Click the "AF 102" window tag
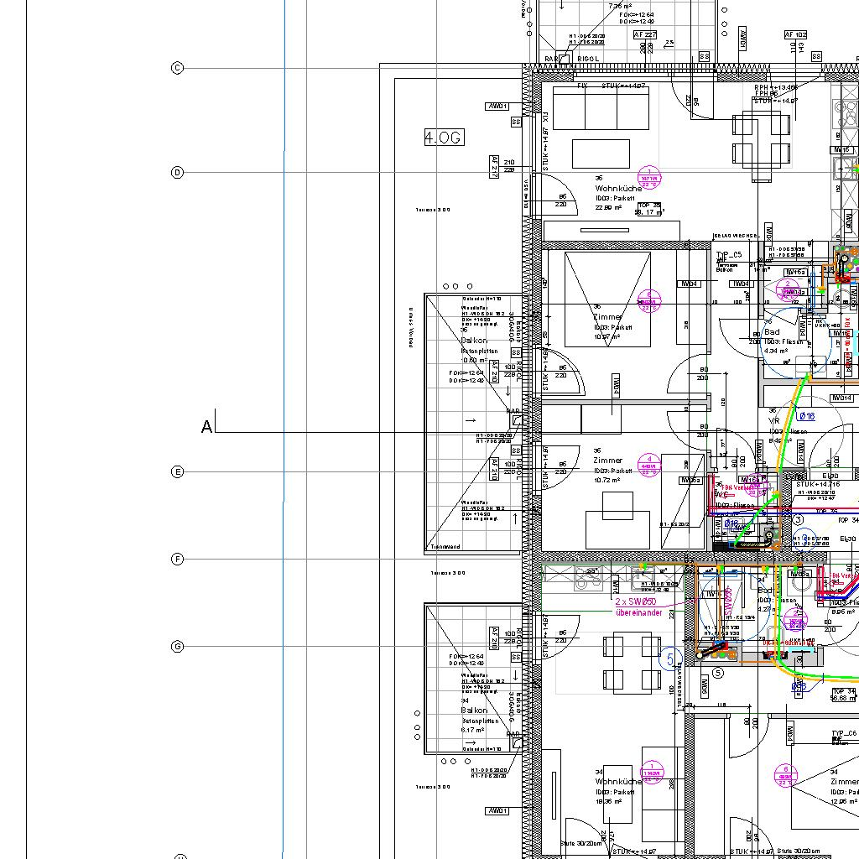 796,34
